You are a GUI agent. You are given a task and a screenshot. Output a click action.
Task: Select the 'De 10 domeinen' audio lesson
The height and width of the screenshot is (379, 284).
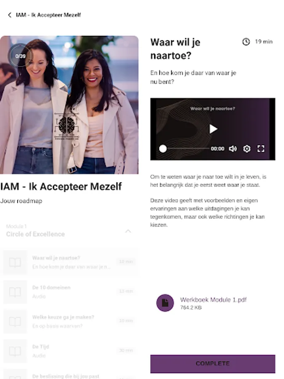pos(70,292)
